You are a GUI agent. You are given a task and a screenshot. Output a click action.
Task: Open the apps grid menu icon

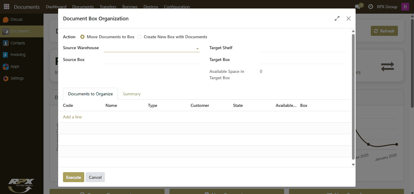coord(6,7)
